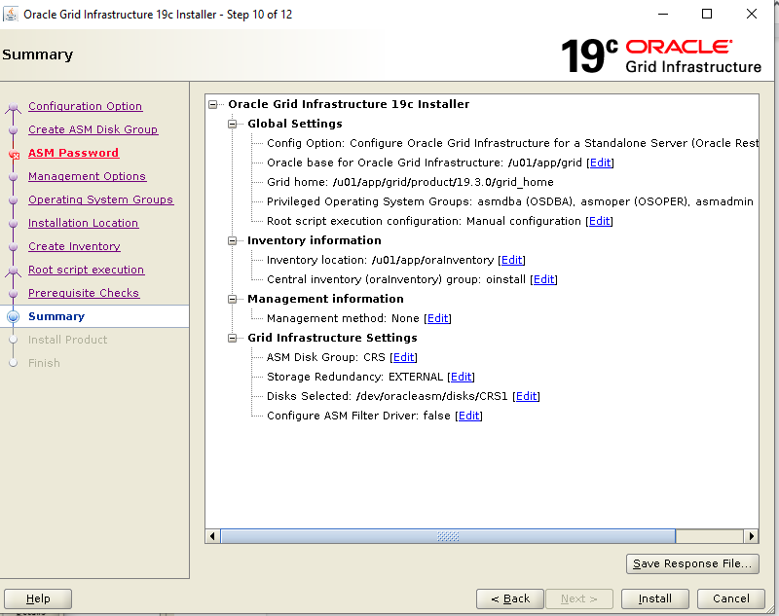Collapse the Grid Infrastructure Settings section
The height and width of the screenshot is (616, 779).
click(232, 338)
